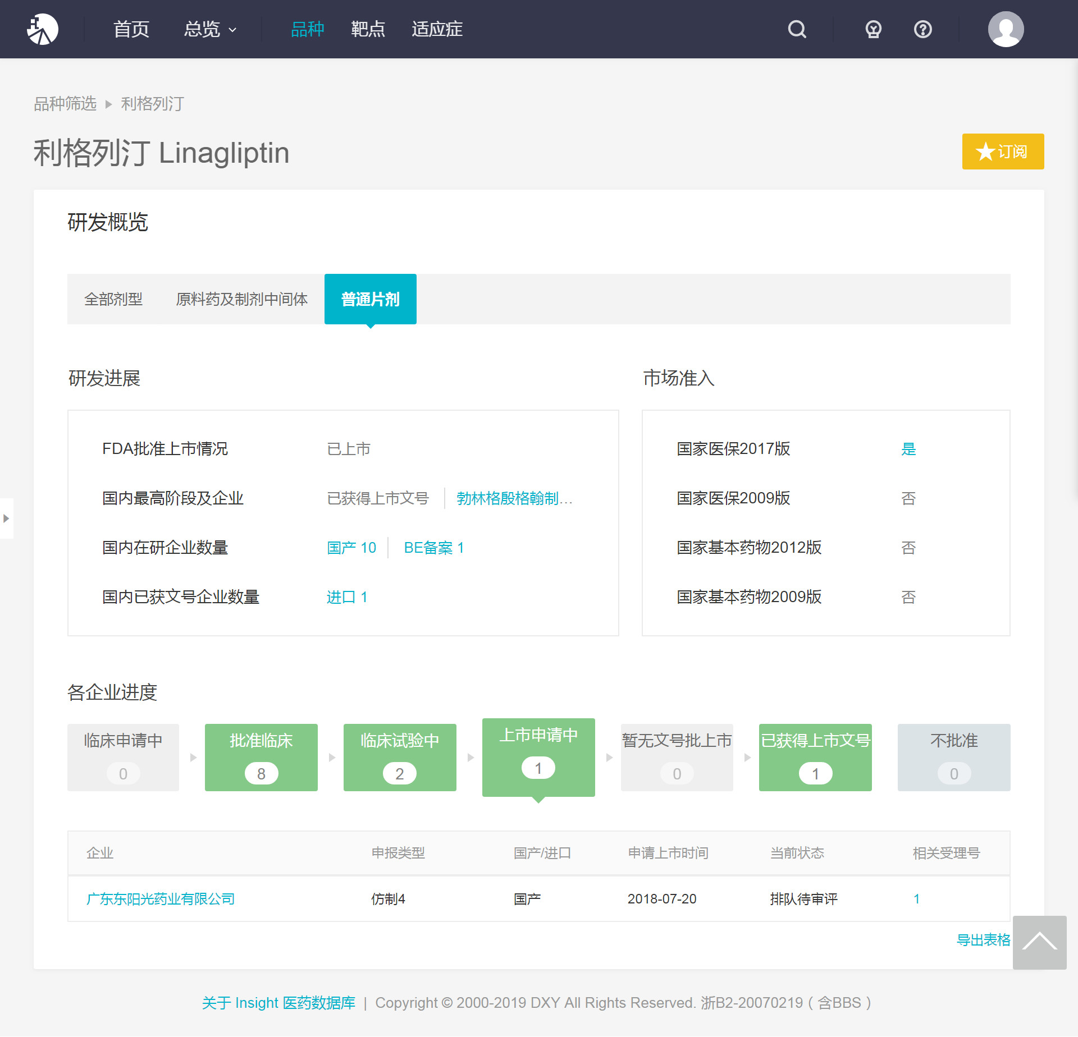Open the user avatar menu
1078x1037 pixels.
(1006, 29)
